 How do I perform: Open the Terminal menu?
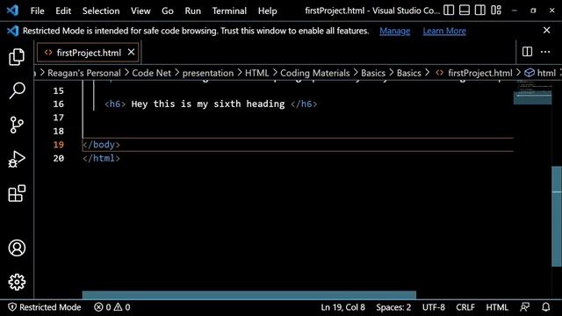[x=229, y=11]
